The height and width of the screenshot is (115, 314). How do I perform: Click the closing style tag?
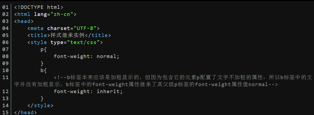click(40, 105)
